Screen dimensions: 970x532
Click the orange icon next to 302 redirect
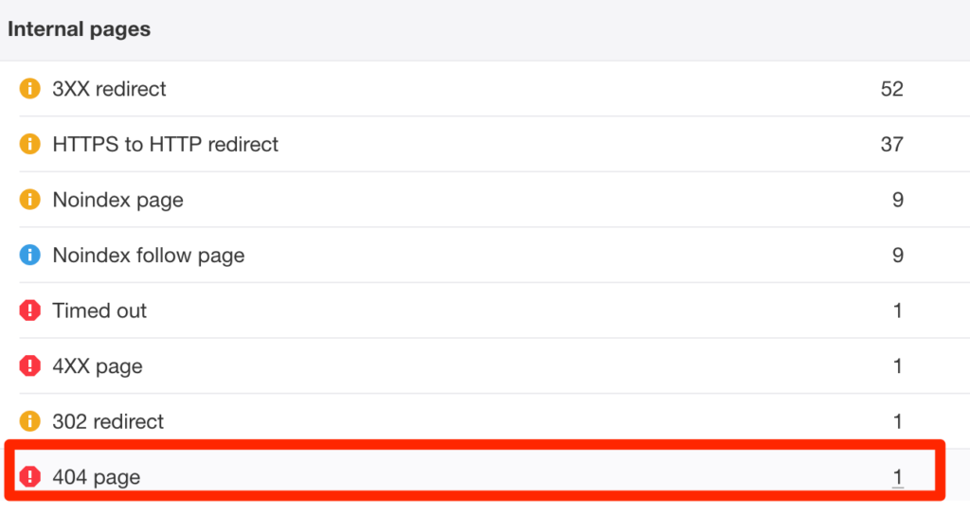pos(29,421)
